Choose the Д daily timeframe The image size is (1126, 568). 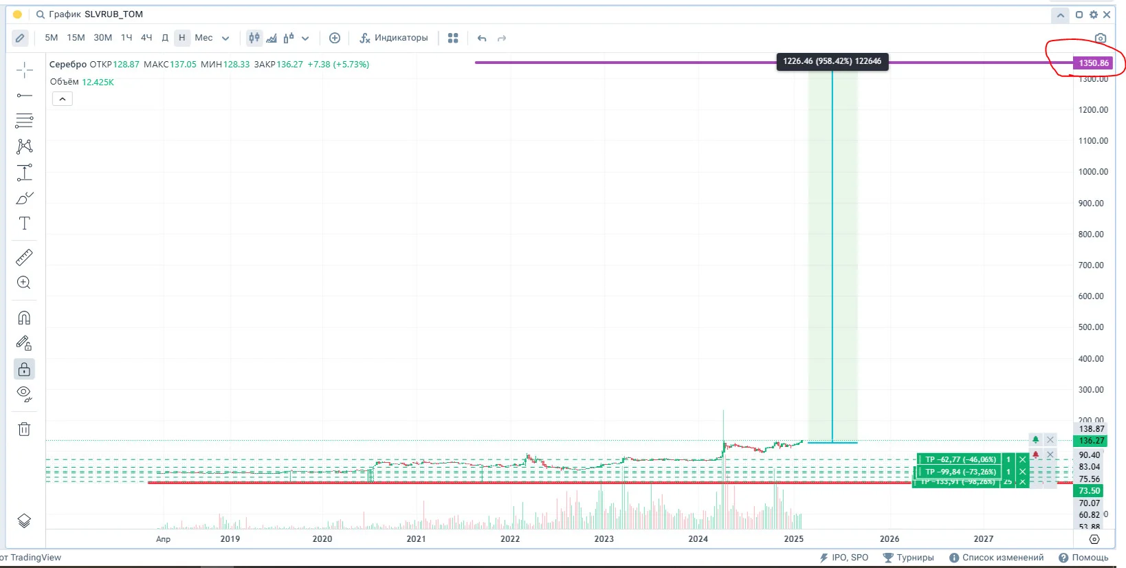165,38
